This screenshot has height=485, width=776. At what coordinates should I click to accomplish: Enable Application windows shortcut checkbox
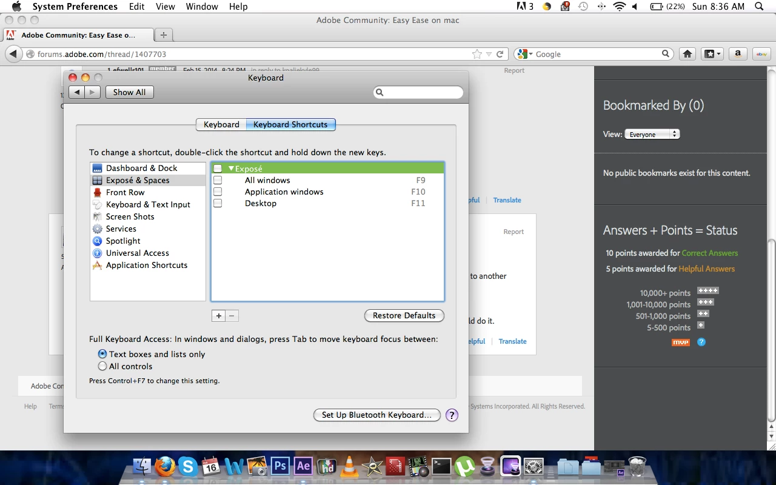[x=218, y=192]
